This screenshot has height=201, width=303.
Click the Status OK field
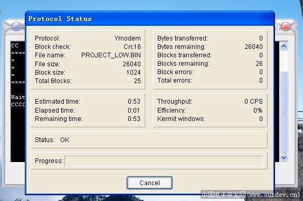click(x=149, y=140)
